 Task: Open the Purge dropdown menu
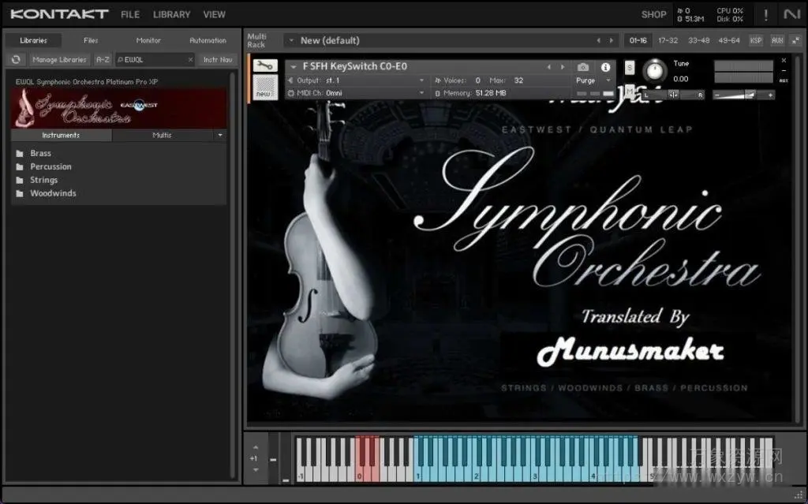(x=593, y=80)
